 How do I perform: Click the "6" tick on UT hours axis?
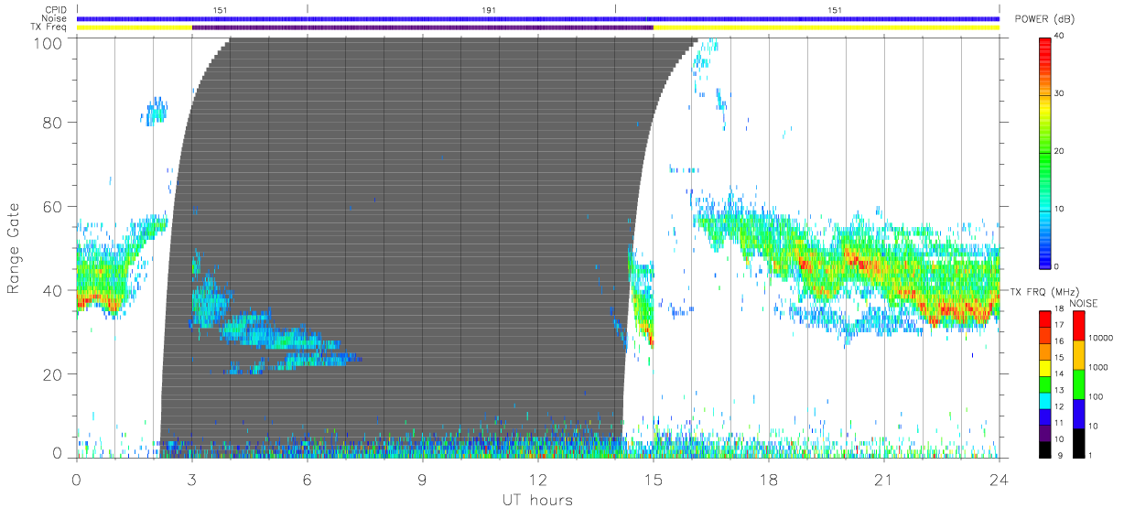(x=308, y=479)
